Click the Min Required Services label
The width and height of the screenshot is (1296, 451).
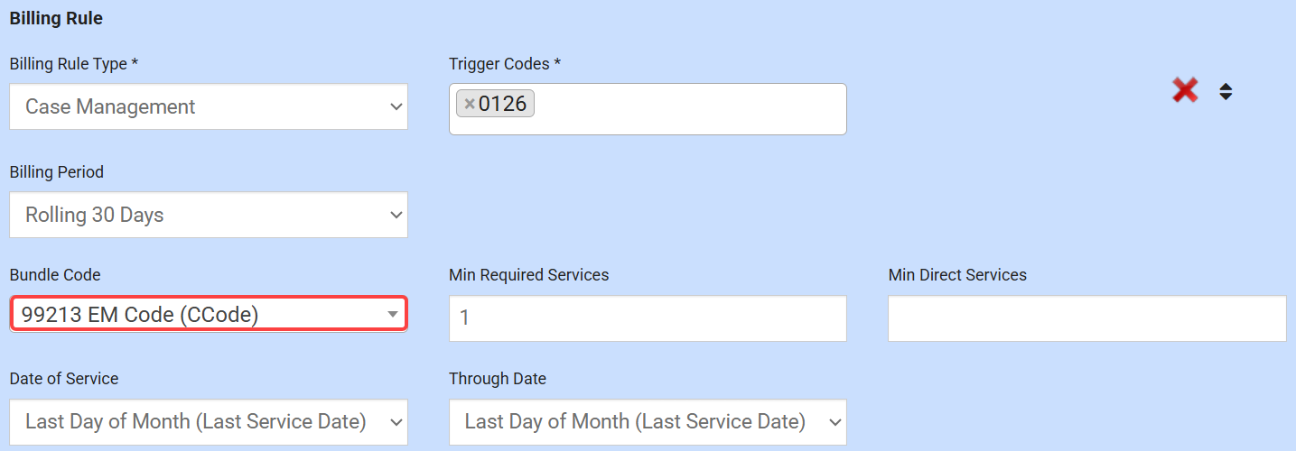(x=529, y=275)
